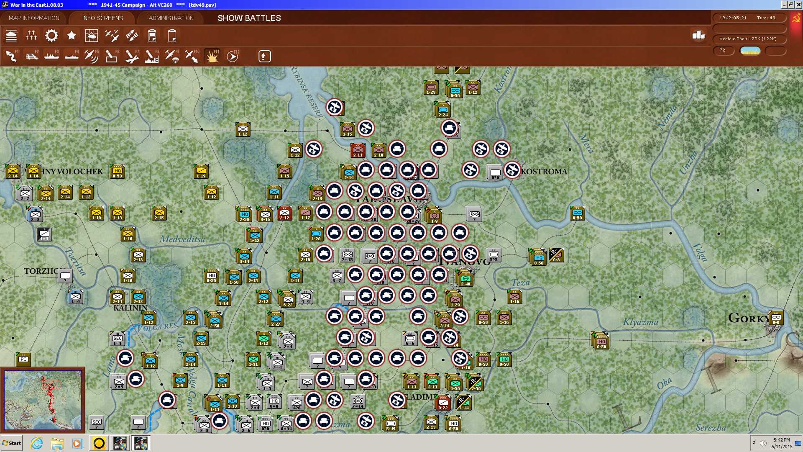Select the red 2-11 unit counter

pyautogui.click(x=358, y=150)
